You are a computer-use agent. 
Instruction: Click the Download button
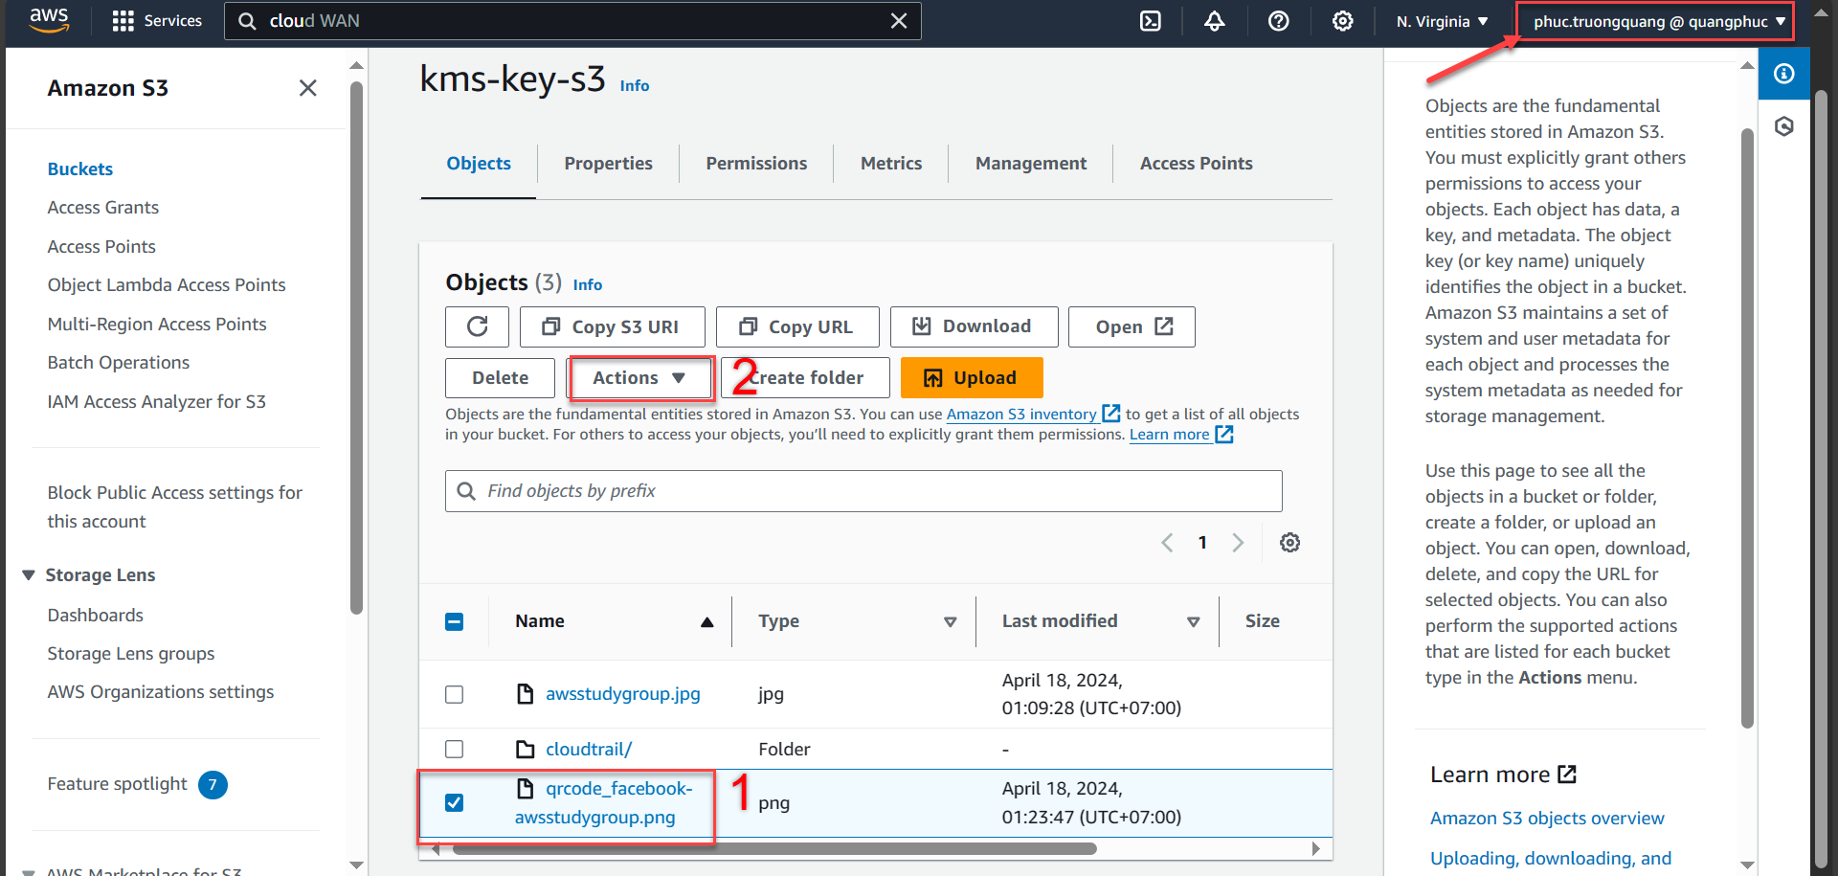[x=974, y=326]
